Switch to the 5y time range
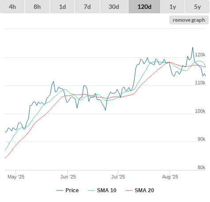This screenshot has width=210, height=202. [198, 7]
